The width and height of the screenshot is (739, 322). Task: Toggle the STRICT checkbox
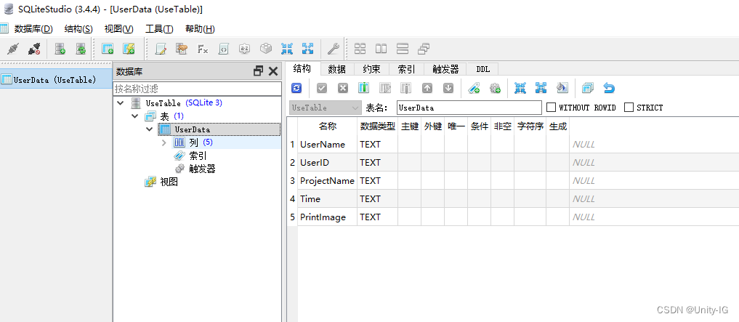tap(629, 108)
